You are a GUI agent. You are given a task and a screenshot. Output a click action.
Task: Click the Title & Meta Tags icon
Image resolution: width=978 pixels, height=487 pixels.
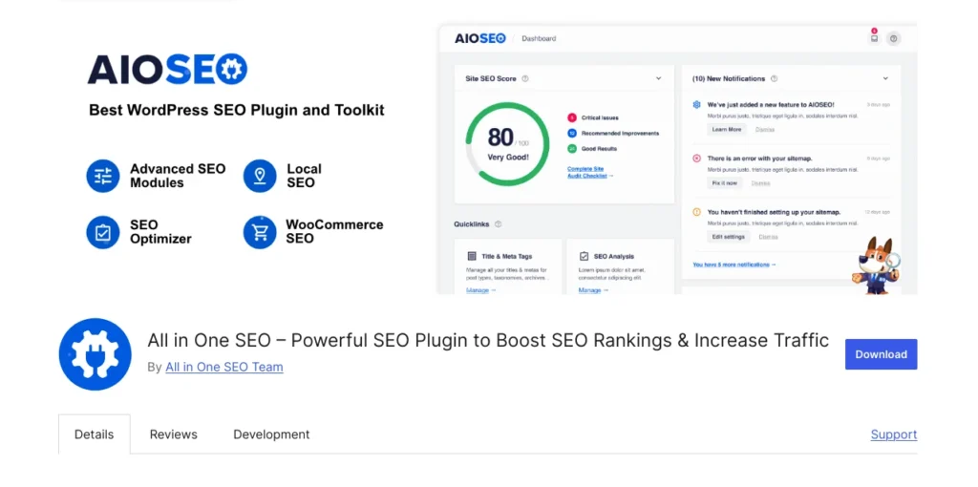[x=472, y=256]
